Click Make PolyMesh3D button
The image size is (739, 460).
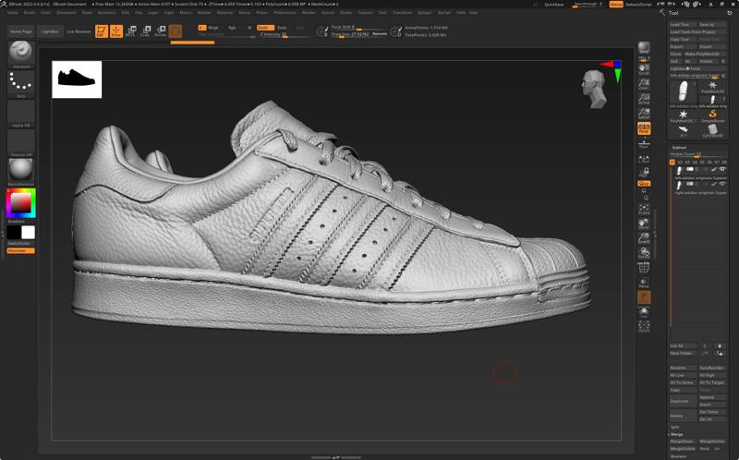tap(705, 54)
